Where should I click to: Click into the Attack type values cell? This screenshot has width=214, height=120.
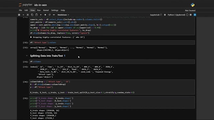112,42
